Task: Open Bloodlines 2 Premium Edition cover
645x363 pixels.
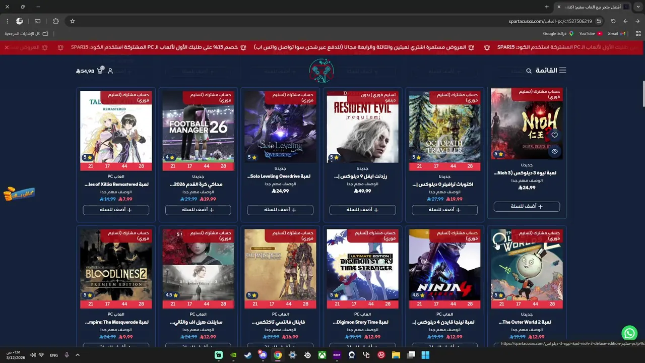Action: pos(116,265)
